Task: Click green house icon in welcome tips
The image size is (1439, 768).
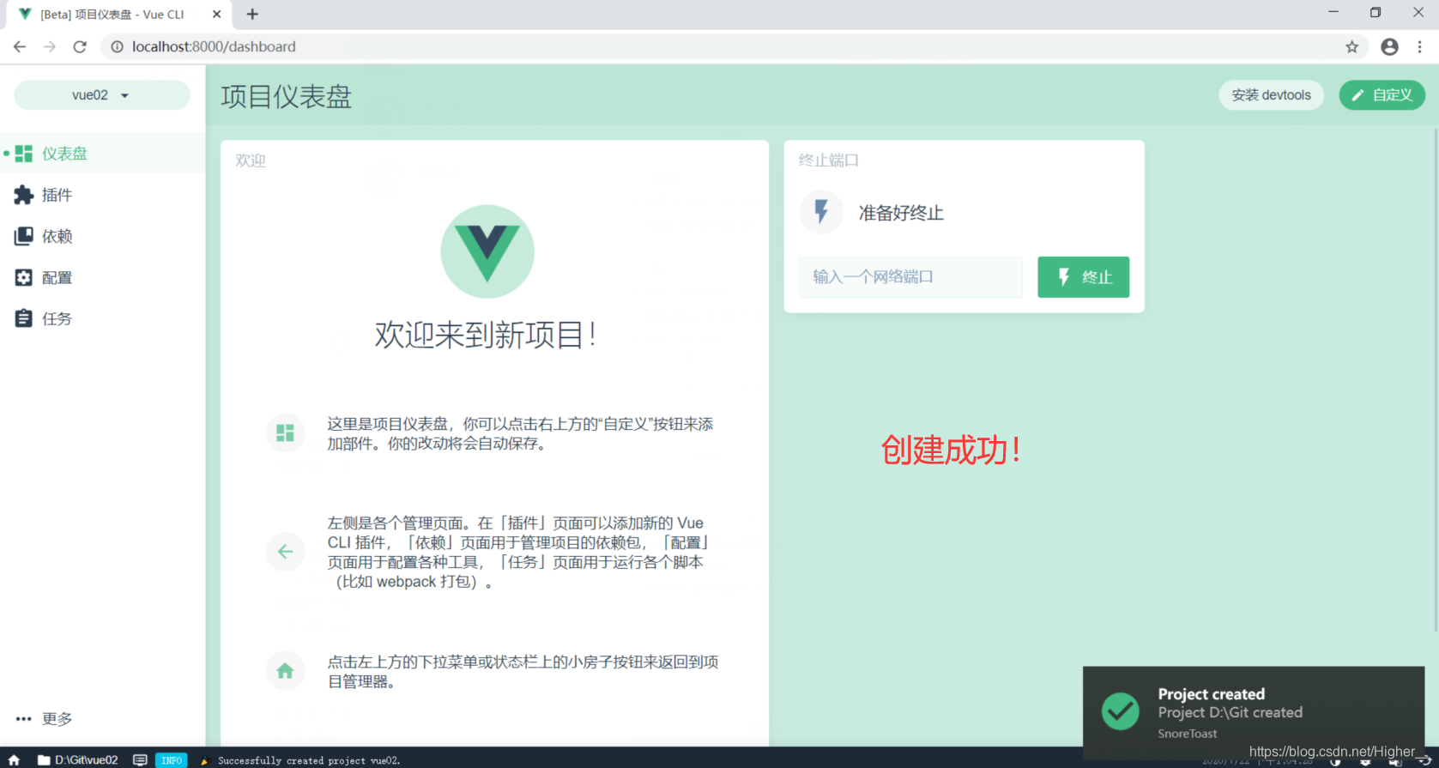Action: point(286,671)
